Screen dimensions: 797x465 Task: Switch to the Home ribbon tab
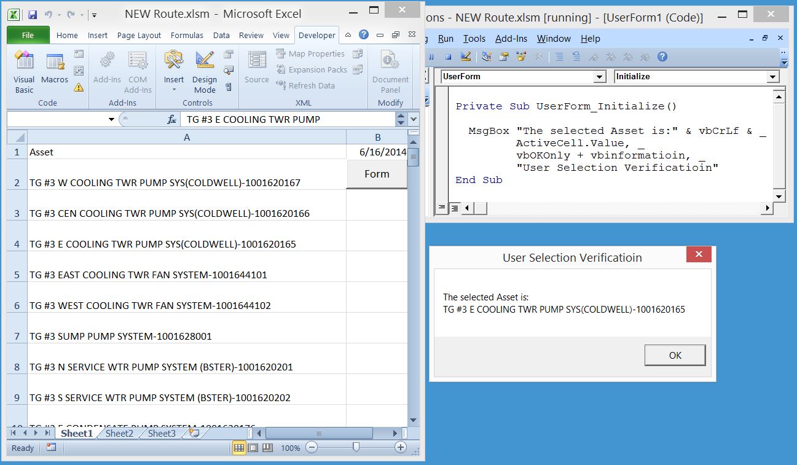click(67, 36)
